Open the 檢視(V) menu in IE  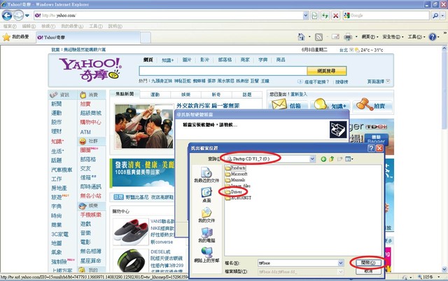click(x=48, y=27)
